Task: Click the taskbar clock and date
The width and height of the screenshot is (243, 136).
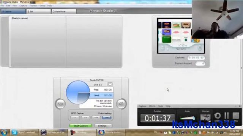Action: click(x=235, y=133)
